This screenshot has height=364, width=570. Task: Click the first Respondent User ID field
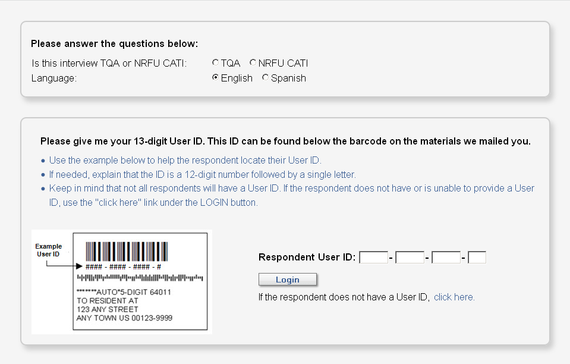click(373, 258)
